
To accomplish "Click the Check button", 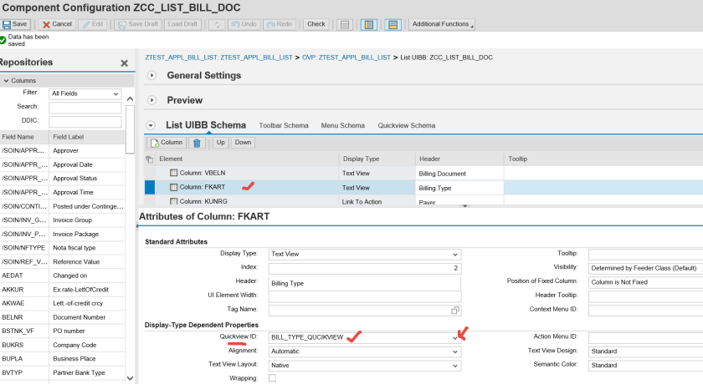I will point(316,24).
